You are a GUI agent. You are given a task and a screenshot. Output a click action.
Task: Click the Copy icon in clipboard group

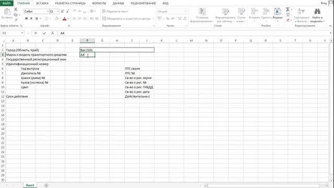click(x=16, y=15)
